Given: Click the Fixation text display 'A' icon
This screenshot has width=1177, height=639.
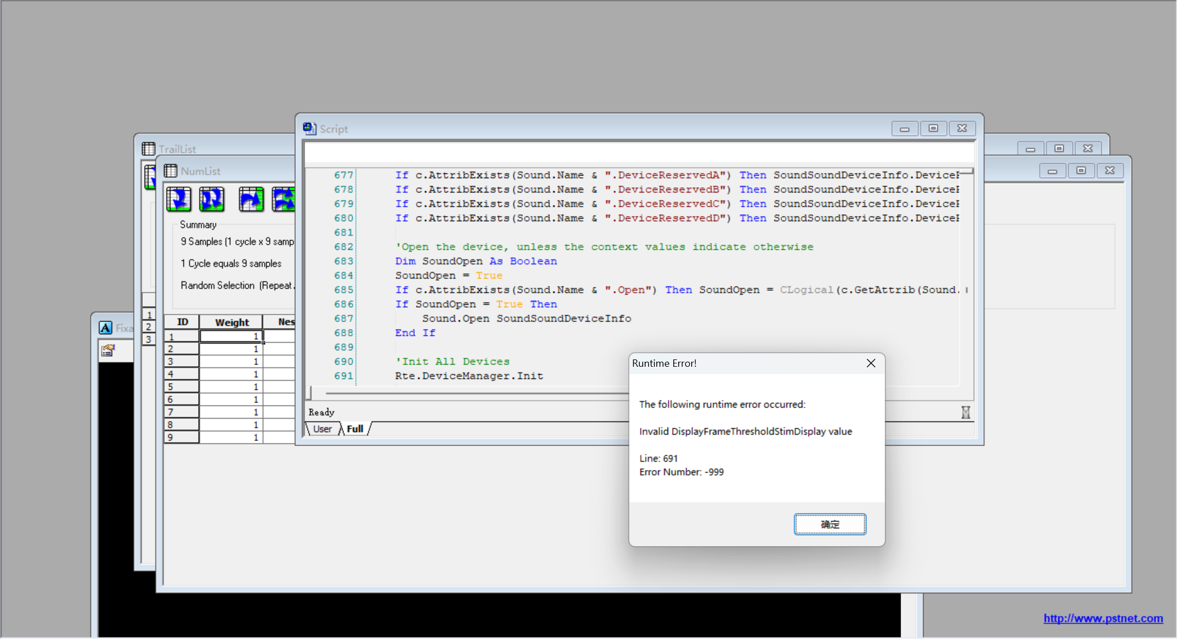Looking at the screenshot, I should click(x=105, y=328).
